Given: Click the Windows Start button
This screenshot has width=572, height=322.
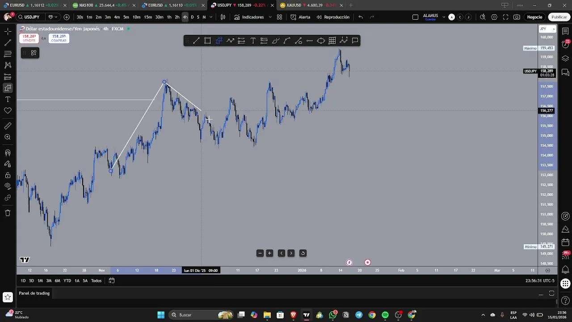Looking at the screenshot, I should tap(161, 315).
